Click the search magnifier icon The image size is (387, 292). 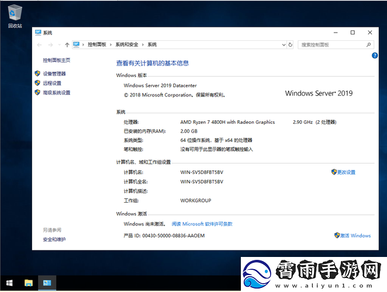point(368,44)
